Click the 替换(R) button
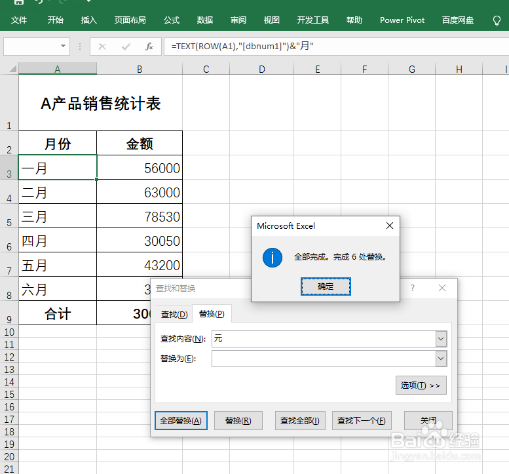This screenshot has width=509, height=474. click(x=238, y=420)
